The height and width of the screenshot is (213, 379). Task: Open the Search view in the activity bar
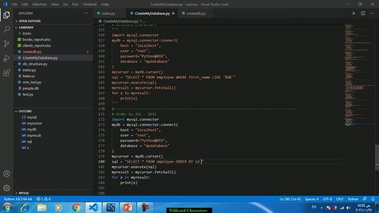point(7,29)
